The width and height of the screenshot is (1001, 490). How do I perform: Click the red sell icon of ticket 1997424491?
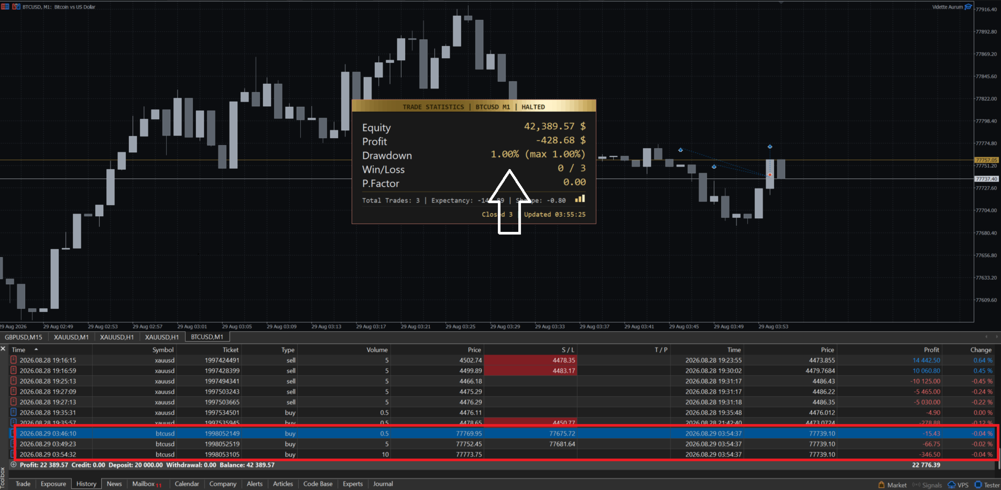14,360
